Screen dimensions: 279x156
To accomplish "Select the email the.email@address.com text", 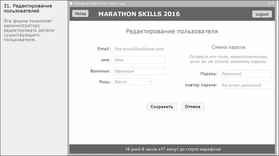I will (139, 49).
